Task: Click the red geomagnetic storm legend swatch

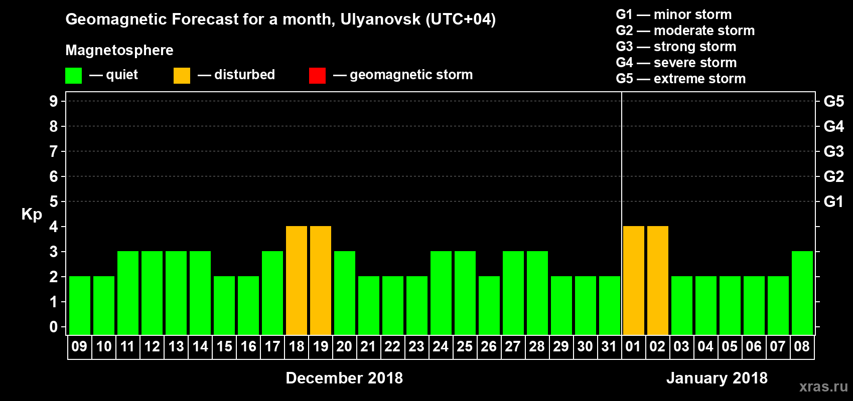Action: click(318, 76)
